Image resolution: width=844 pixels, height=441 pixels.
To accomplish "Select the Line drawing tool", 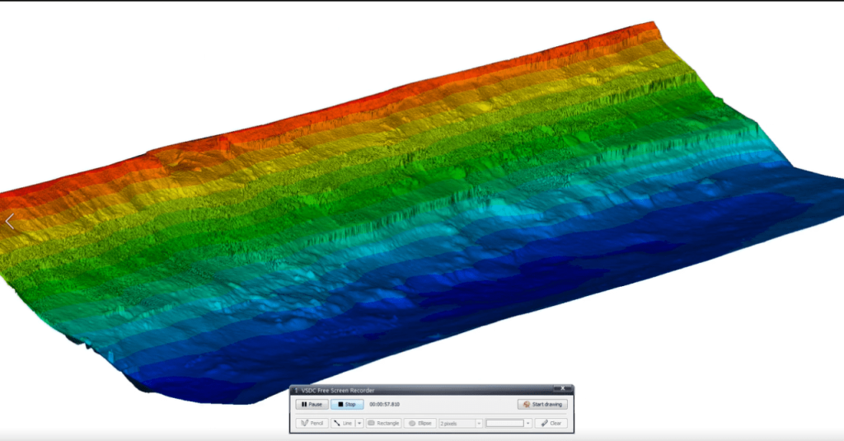I will (343, 423).
